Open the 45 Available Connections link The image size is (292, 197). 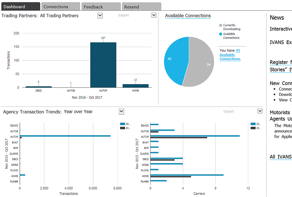click(x=230, y=55)
